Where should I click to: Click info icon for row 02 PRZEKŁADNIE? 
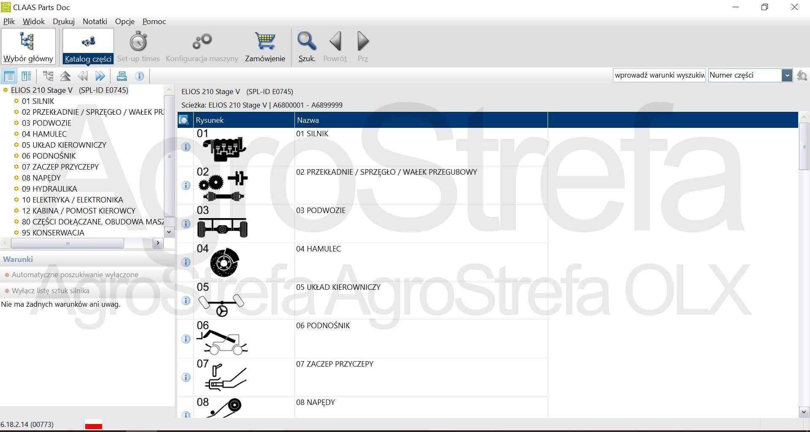[x=186, y=185]
